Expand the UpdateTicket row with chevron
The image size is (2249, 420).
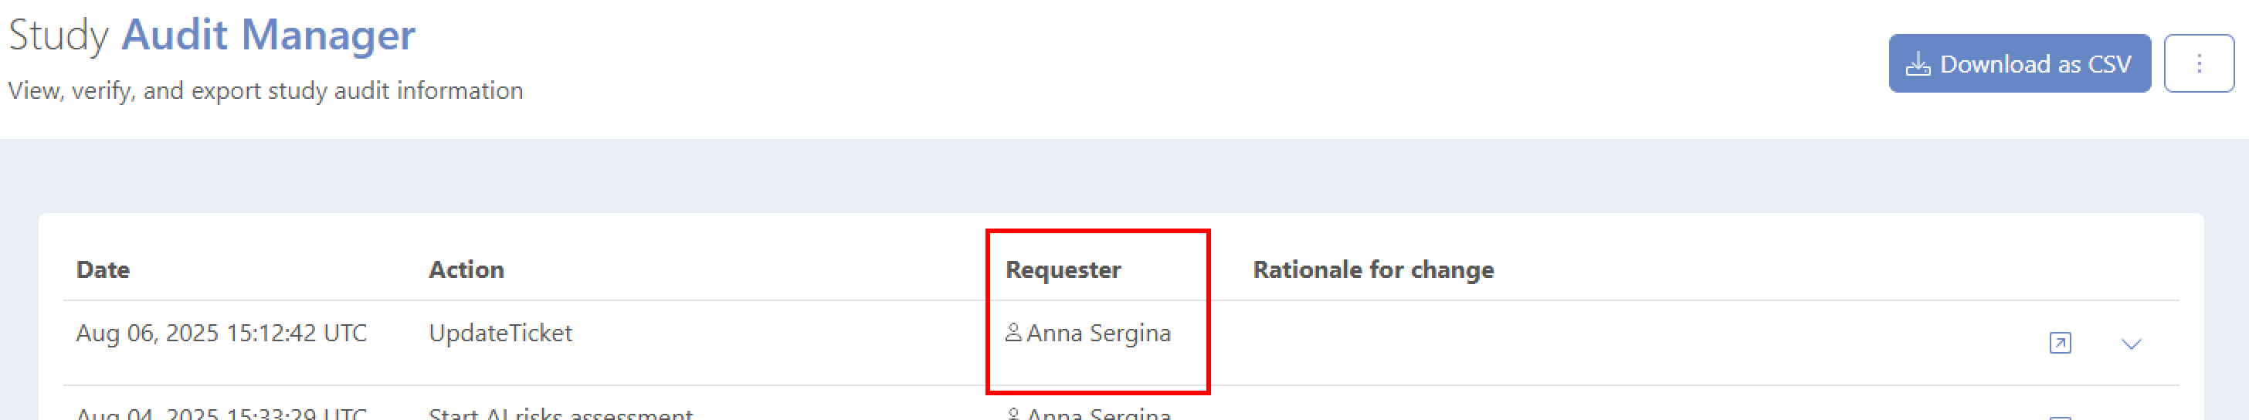(x=2131, y=344)
